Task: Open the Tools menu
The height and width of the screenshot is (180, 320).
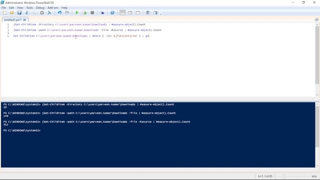Action: pyautogui.click(x=29, y=8)
